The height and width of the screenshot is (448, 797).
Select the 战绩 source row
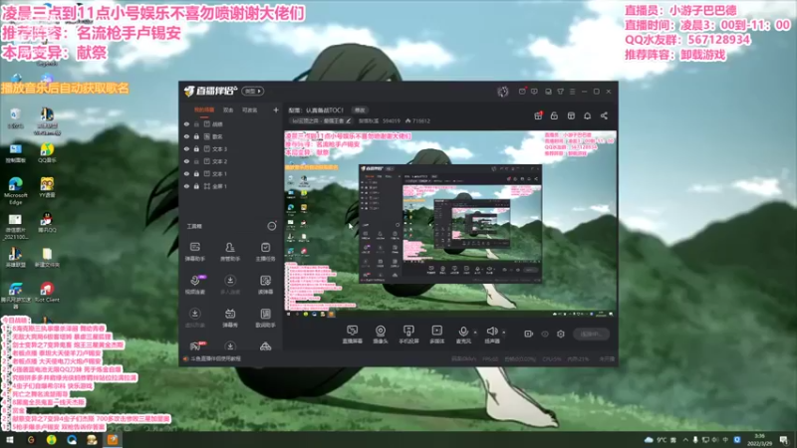point(230,123)
